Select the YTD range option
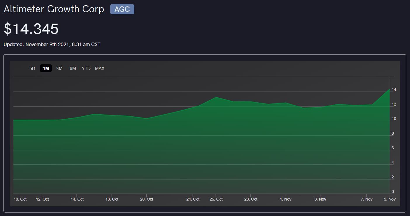 click(x=86, y=69)
